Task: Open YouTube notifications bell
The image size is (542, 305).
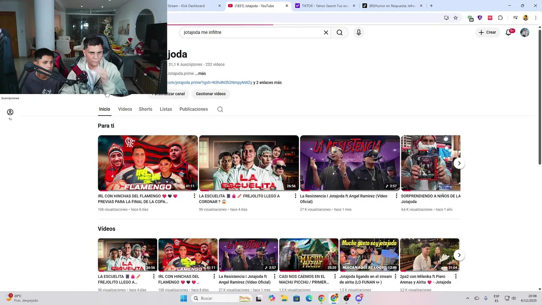Action: 509,33
